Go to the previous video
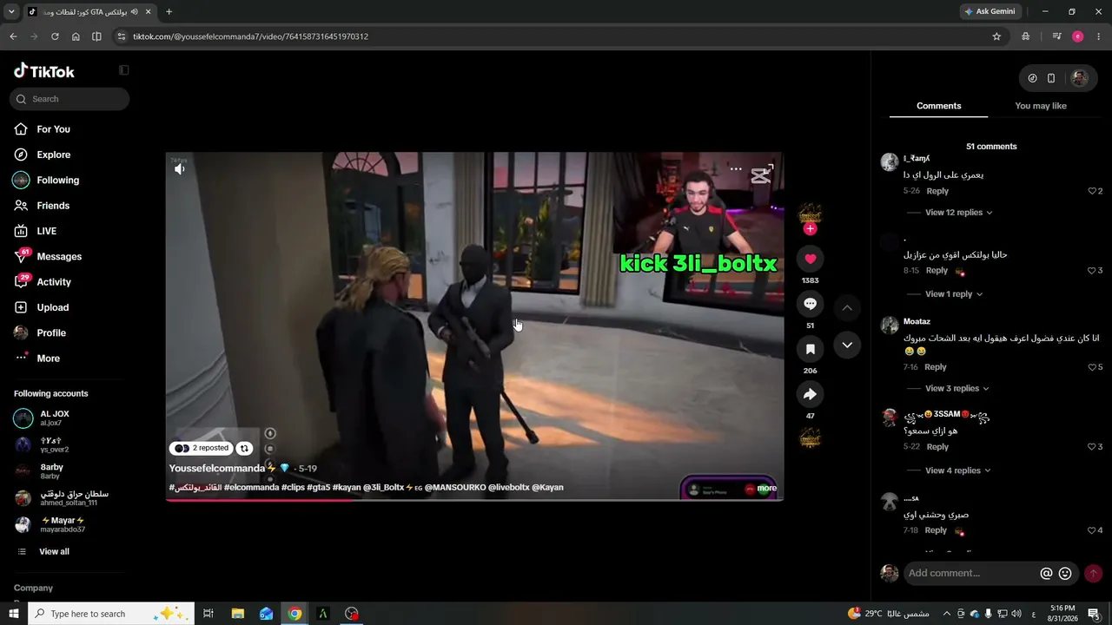Viewport: 1112px width, 625px height. [x=847, y=307]
